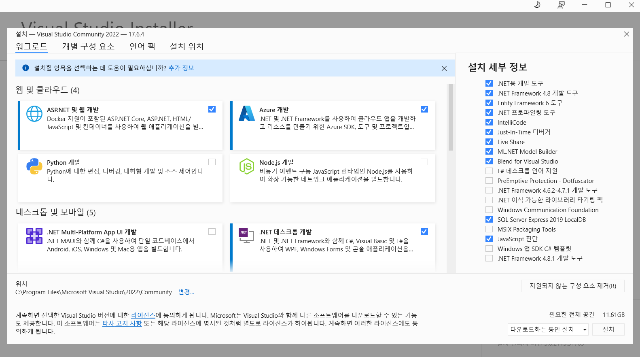Open the 다운로드하는 동안 설치 dropdown
Image resolution: width=640 pixels, height=357 pixels.
click(548, 329)
